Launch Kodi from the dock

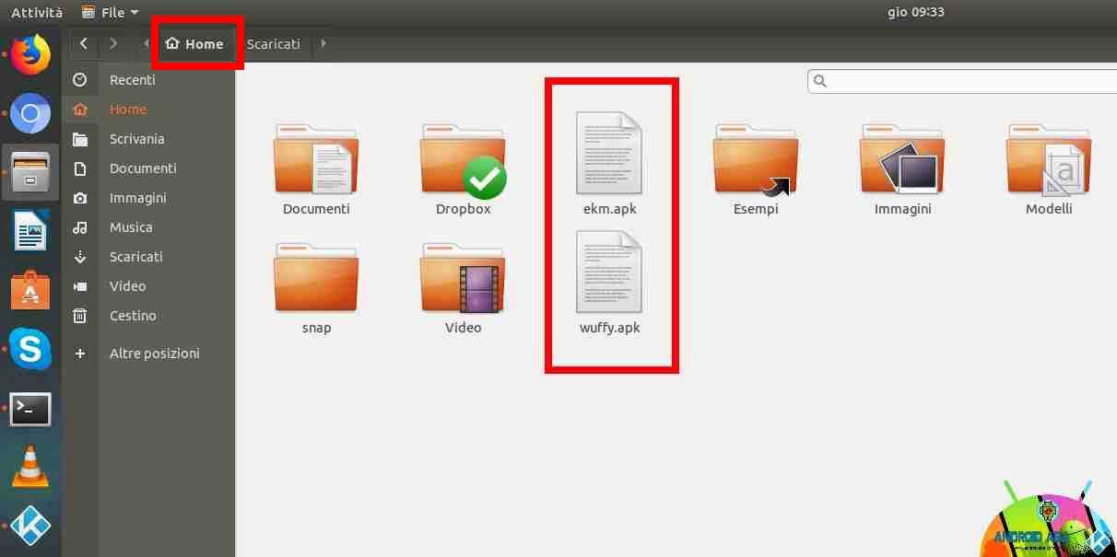click(x=30, y=527)
